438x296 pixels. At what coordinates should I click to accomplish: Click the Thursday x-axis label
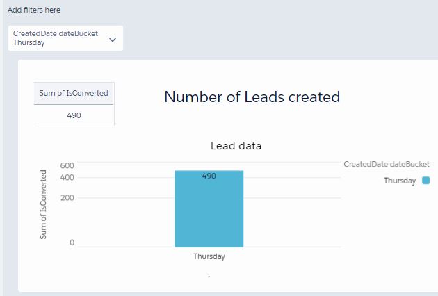coord(209,256)
